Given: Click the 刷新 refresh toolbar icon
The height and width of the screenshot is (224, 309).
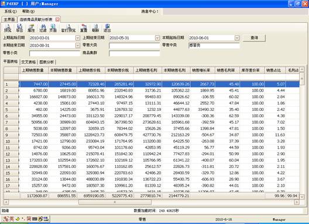Looking at the screenshot, I should 95,28.
